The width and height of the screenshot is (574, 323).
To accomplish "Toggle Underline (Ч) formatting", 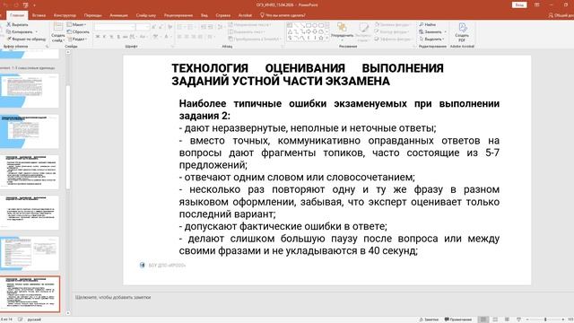I will (111, 37).
